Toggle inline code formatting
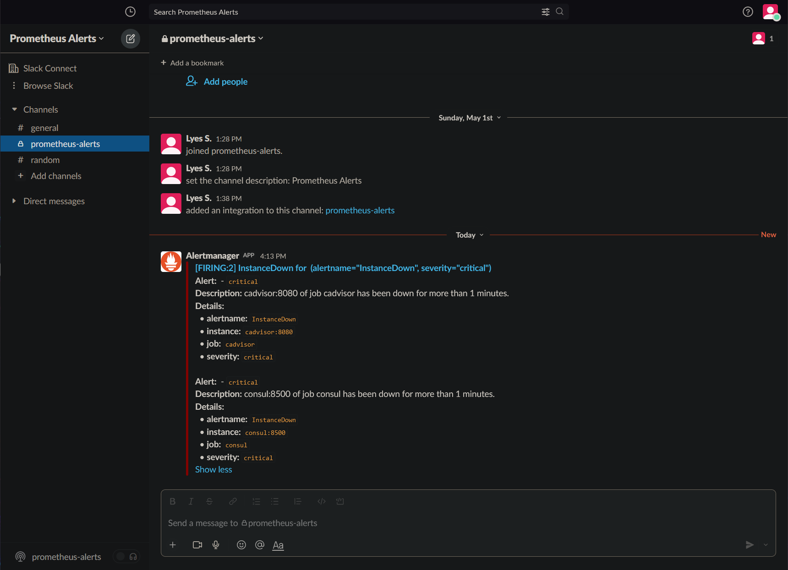788x570 pixels. pos(322,501)
